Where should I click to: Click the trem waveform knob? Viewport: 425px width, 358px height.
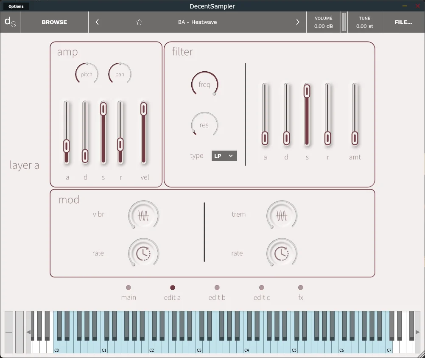(282, 216)
